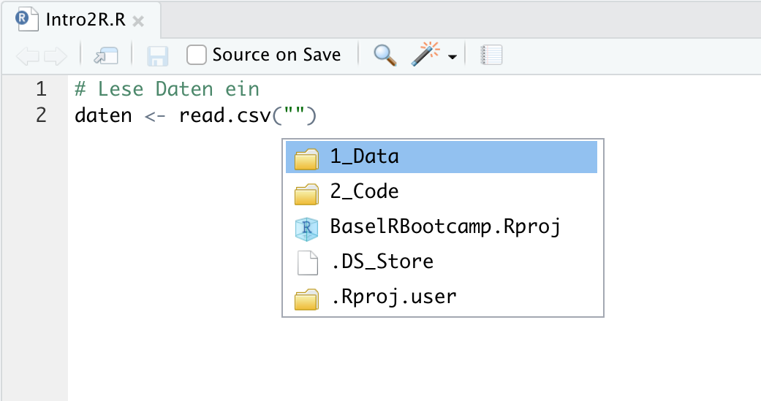
Task: Click line number 1 in the gutter
Action: 40,90
